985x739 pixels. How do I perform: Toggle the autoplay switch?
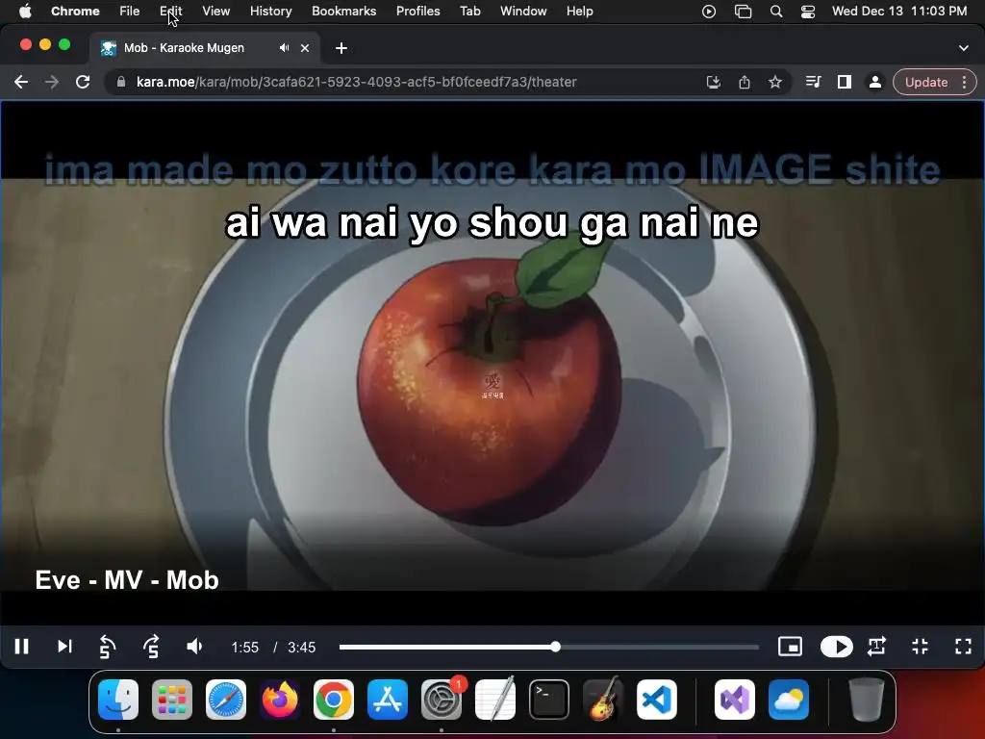coord(837,647)
